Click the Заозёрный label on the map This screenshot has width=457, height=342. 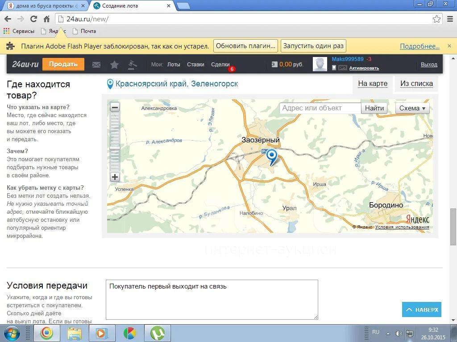pos(261,140)
